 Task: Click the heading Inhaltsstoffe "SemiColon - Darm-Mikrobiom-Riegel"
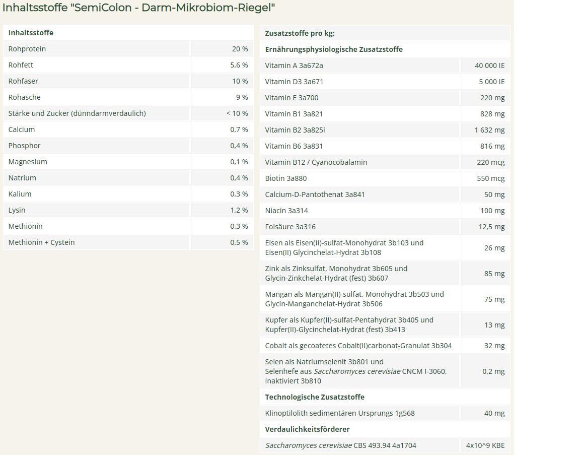point(139,8)
